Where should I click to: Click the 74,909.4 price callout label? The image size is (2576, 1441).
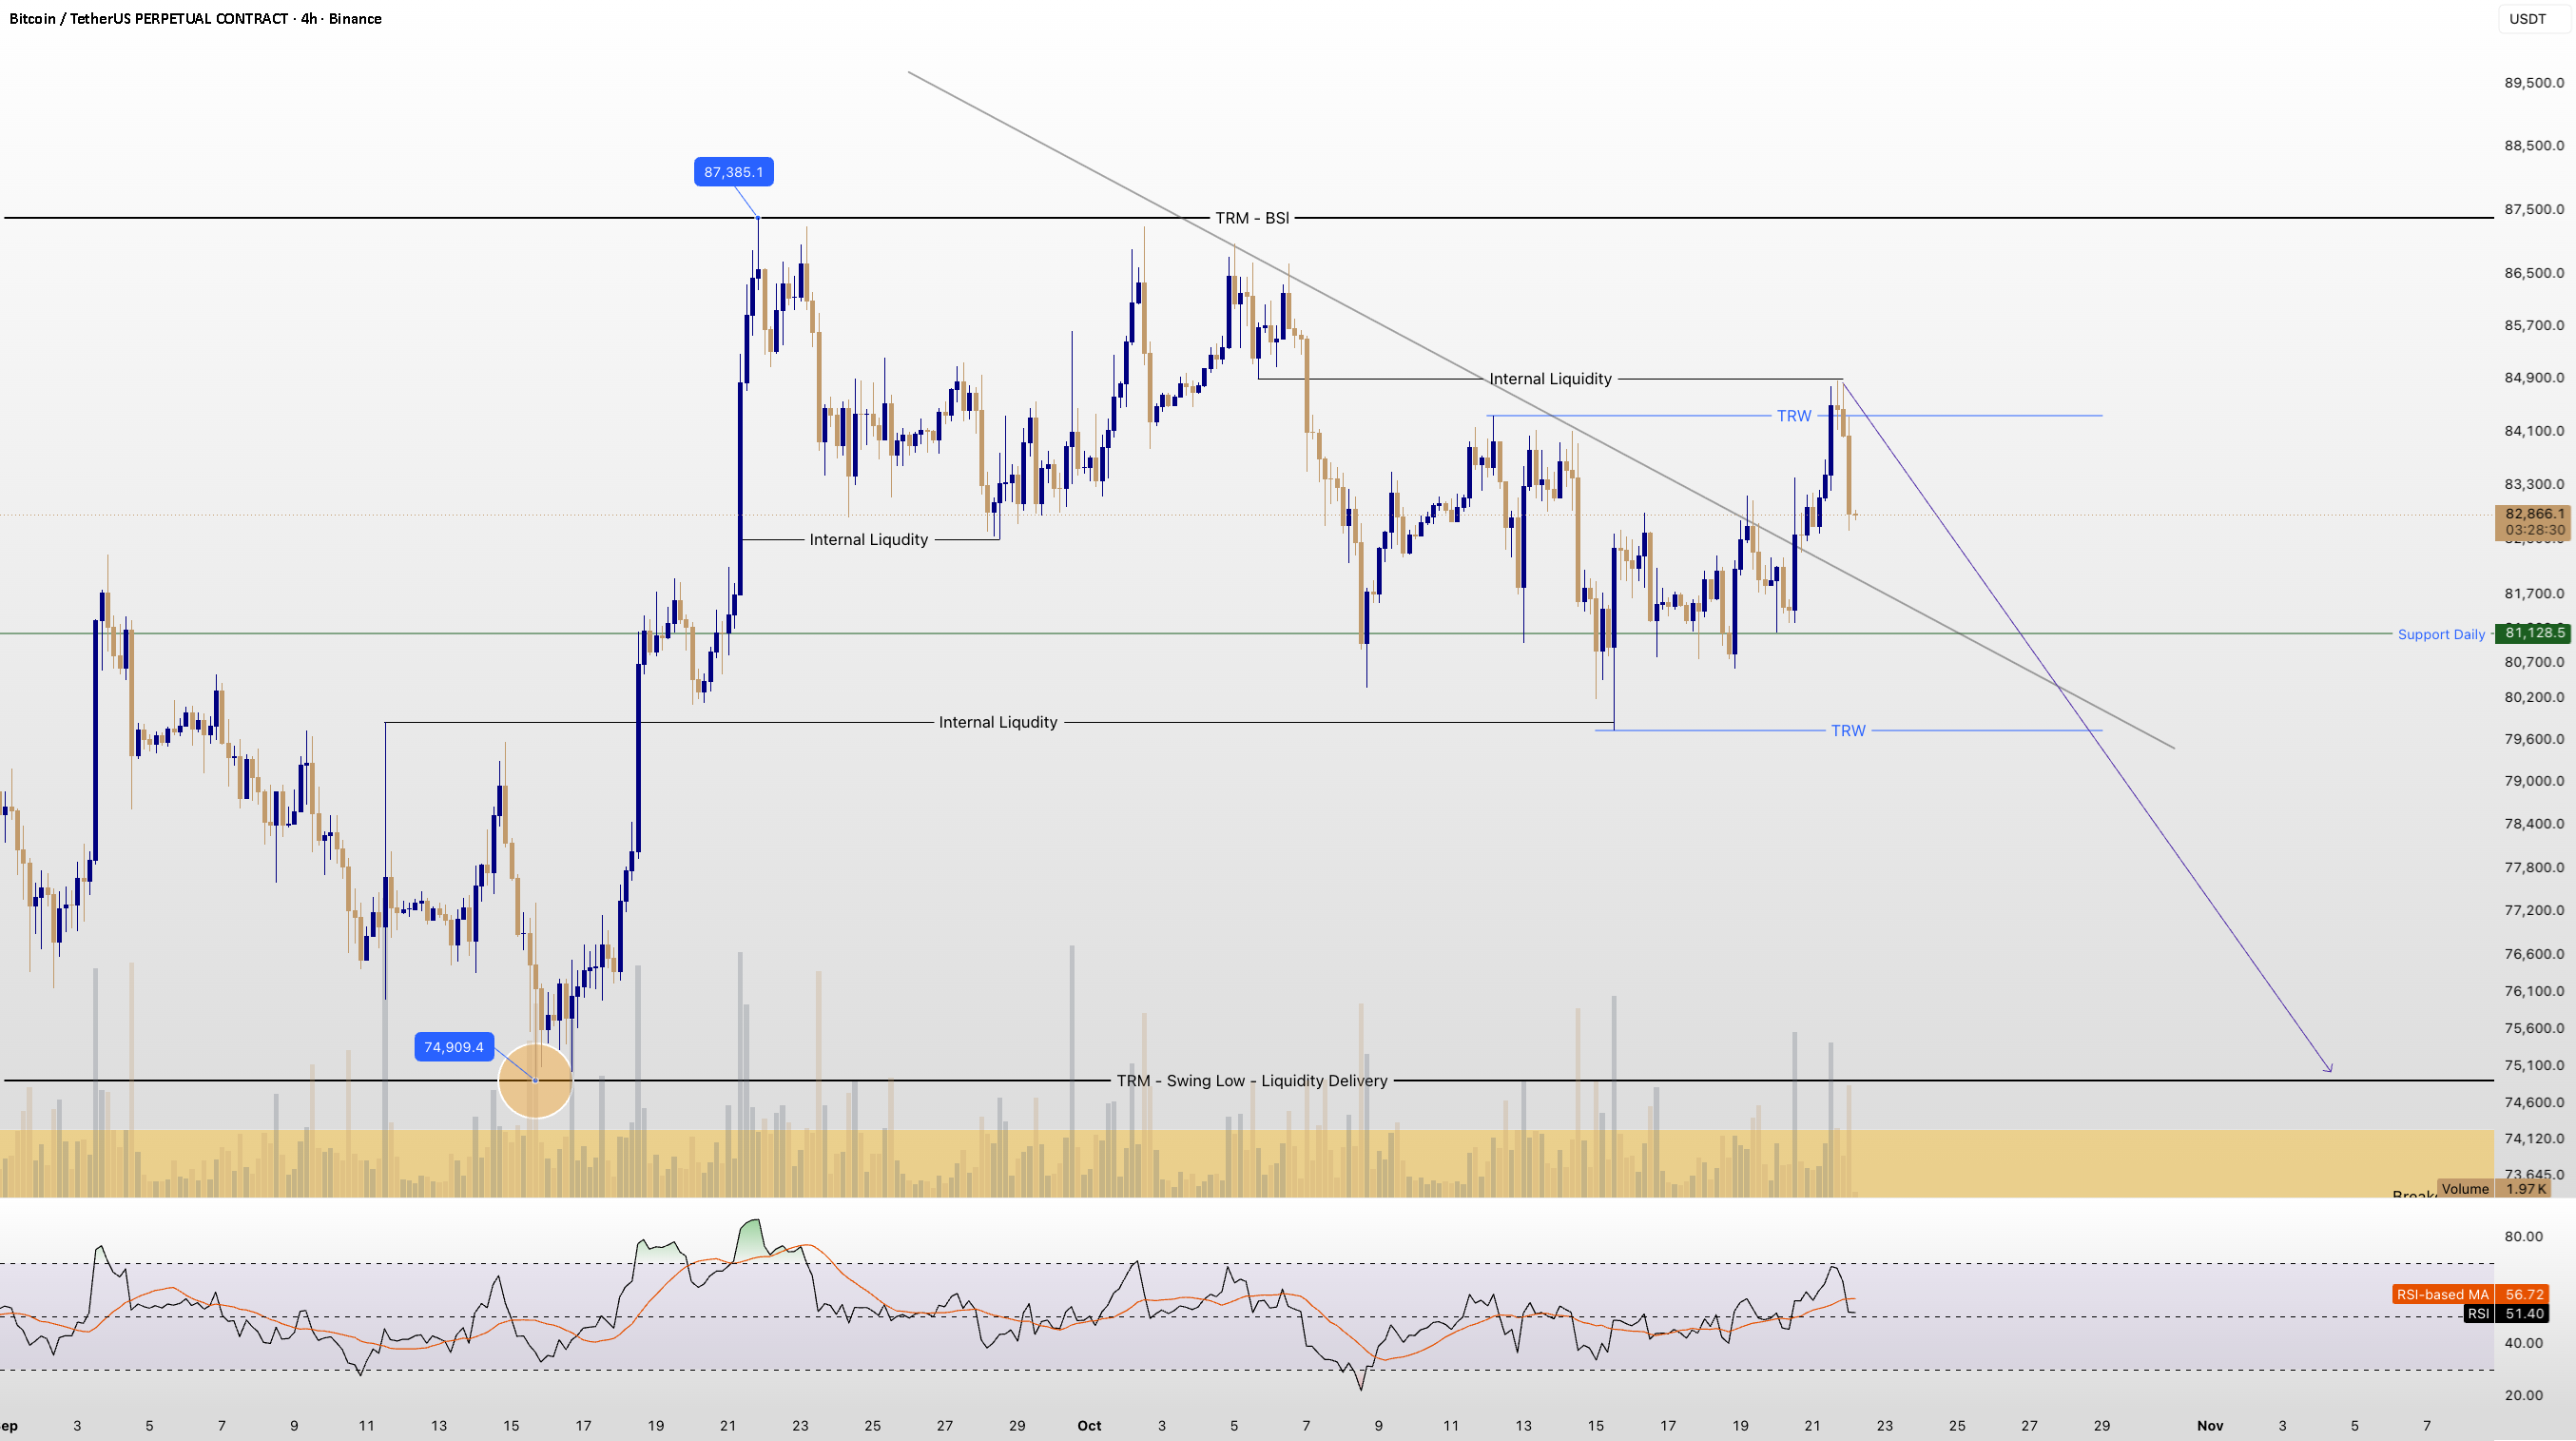click(454, 1047)
